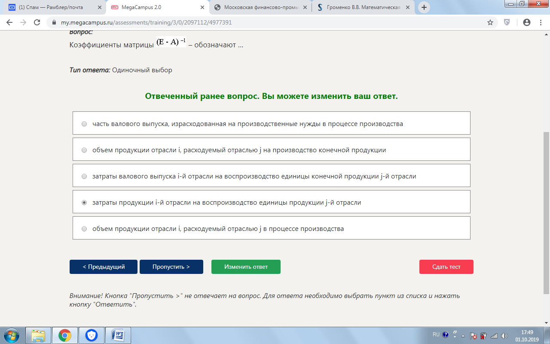The height and width of the screenshot is (344, 550).
Task: Close the Спам — Рамблер/почта tab
Action: click(x=99, y=7)
